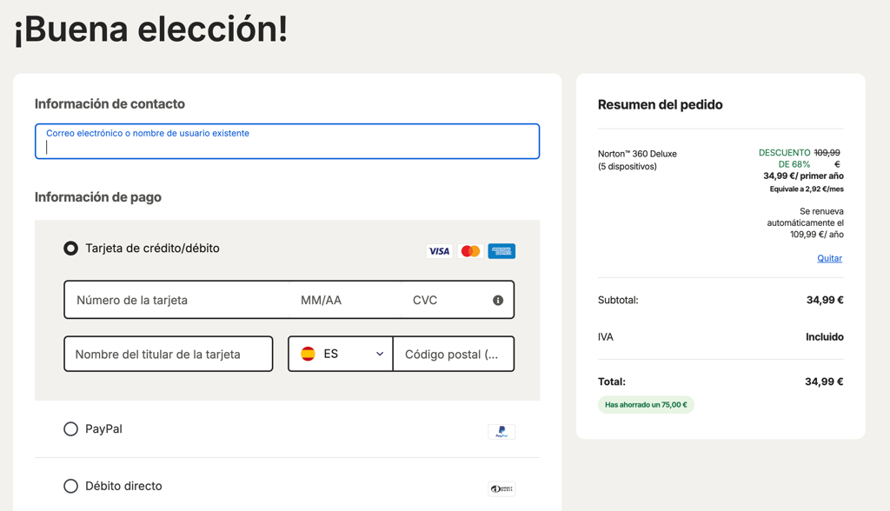Click the PayPal logo icon
The height and width of the screenshot is (511, 890).
(x=501, y=432)
